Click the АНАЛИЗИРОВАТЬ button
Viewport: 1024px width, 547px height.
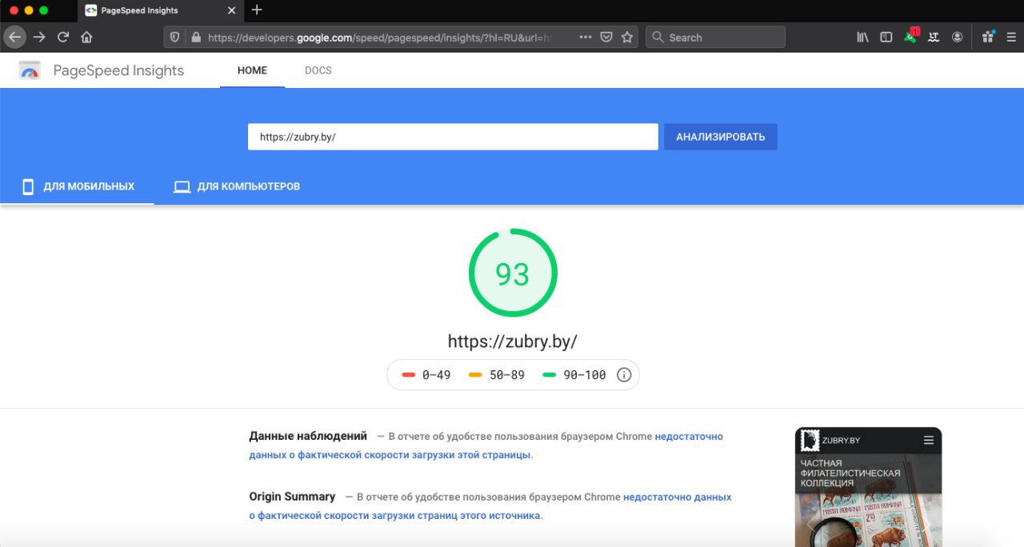click(720, 137)
